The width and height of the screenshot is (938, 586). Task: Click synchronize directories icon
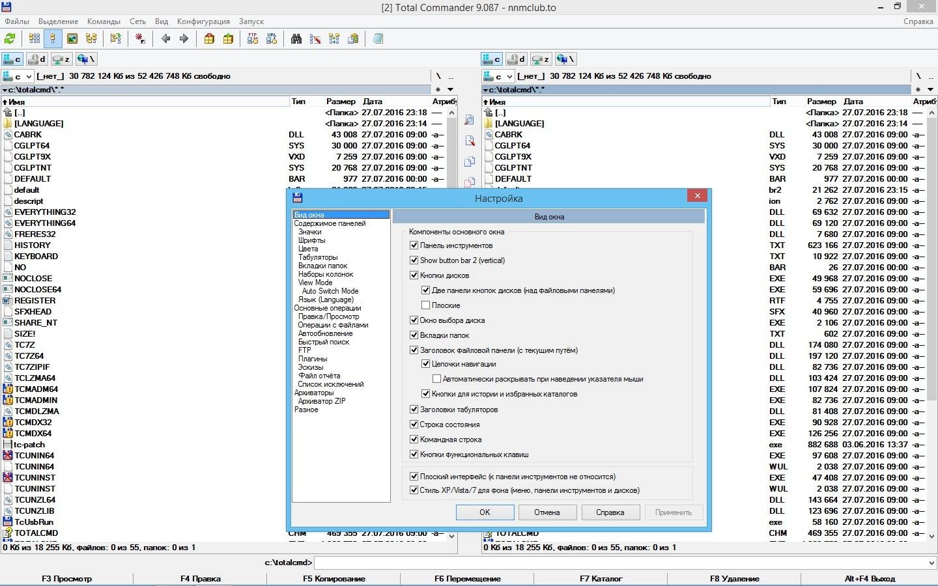334,38
